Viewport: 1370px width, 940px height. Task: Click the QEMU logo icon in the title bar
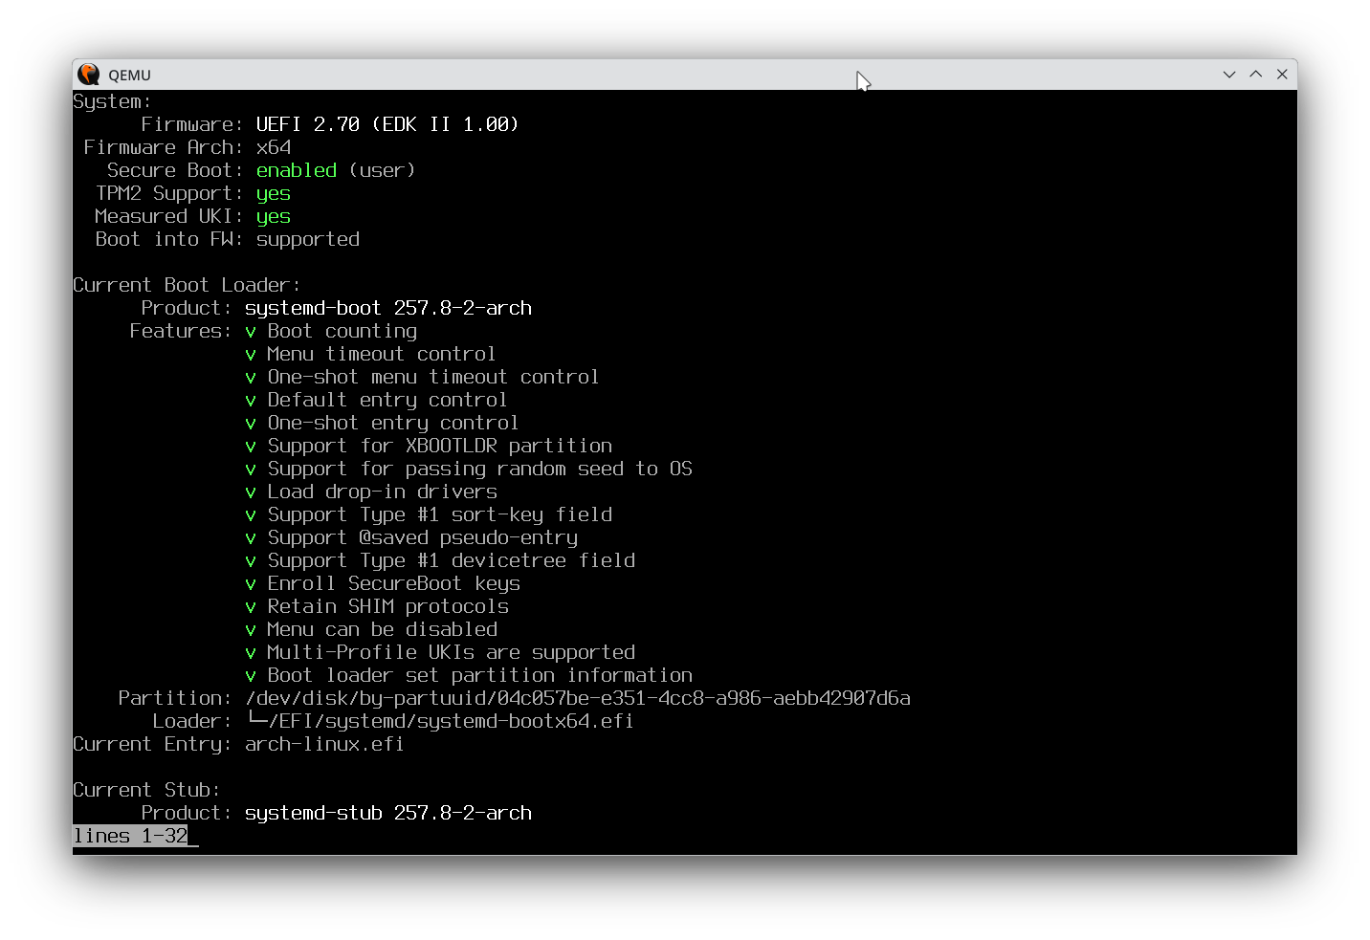click(x=89, y=75)
